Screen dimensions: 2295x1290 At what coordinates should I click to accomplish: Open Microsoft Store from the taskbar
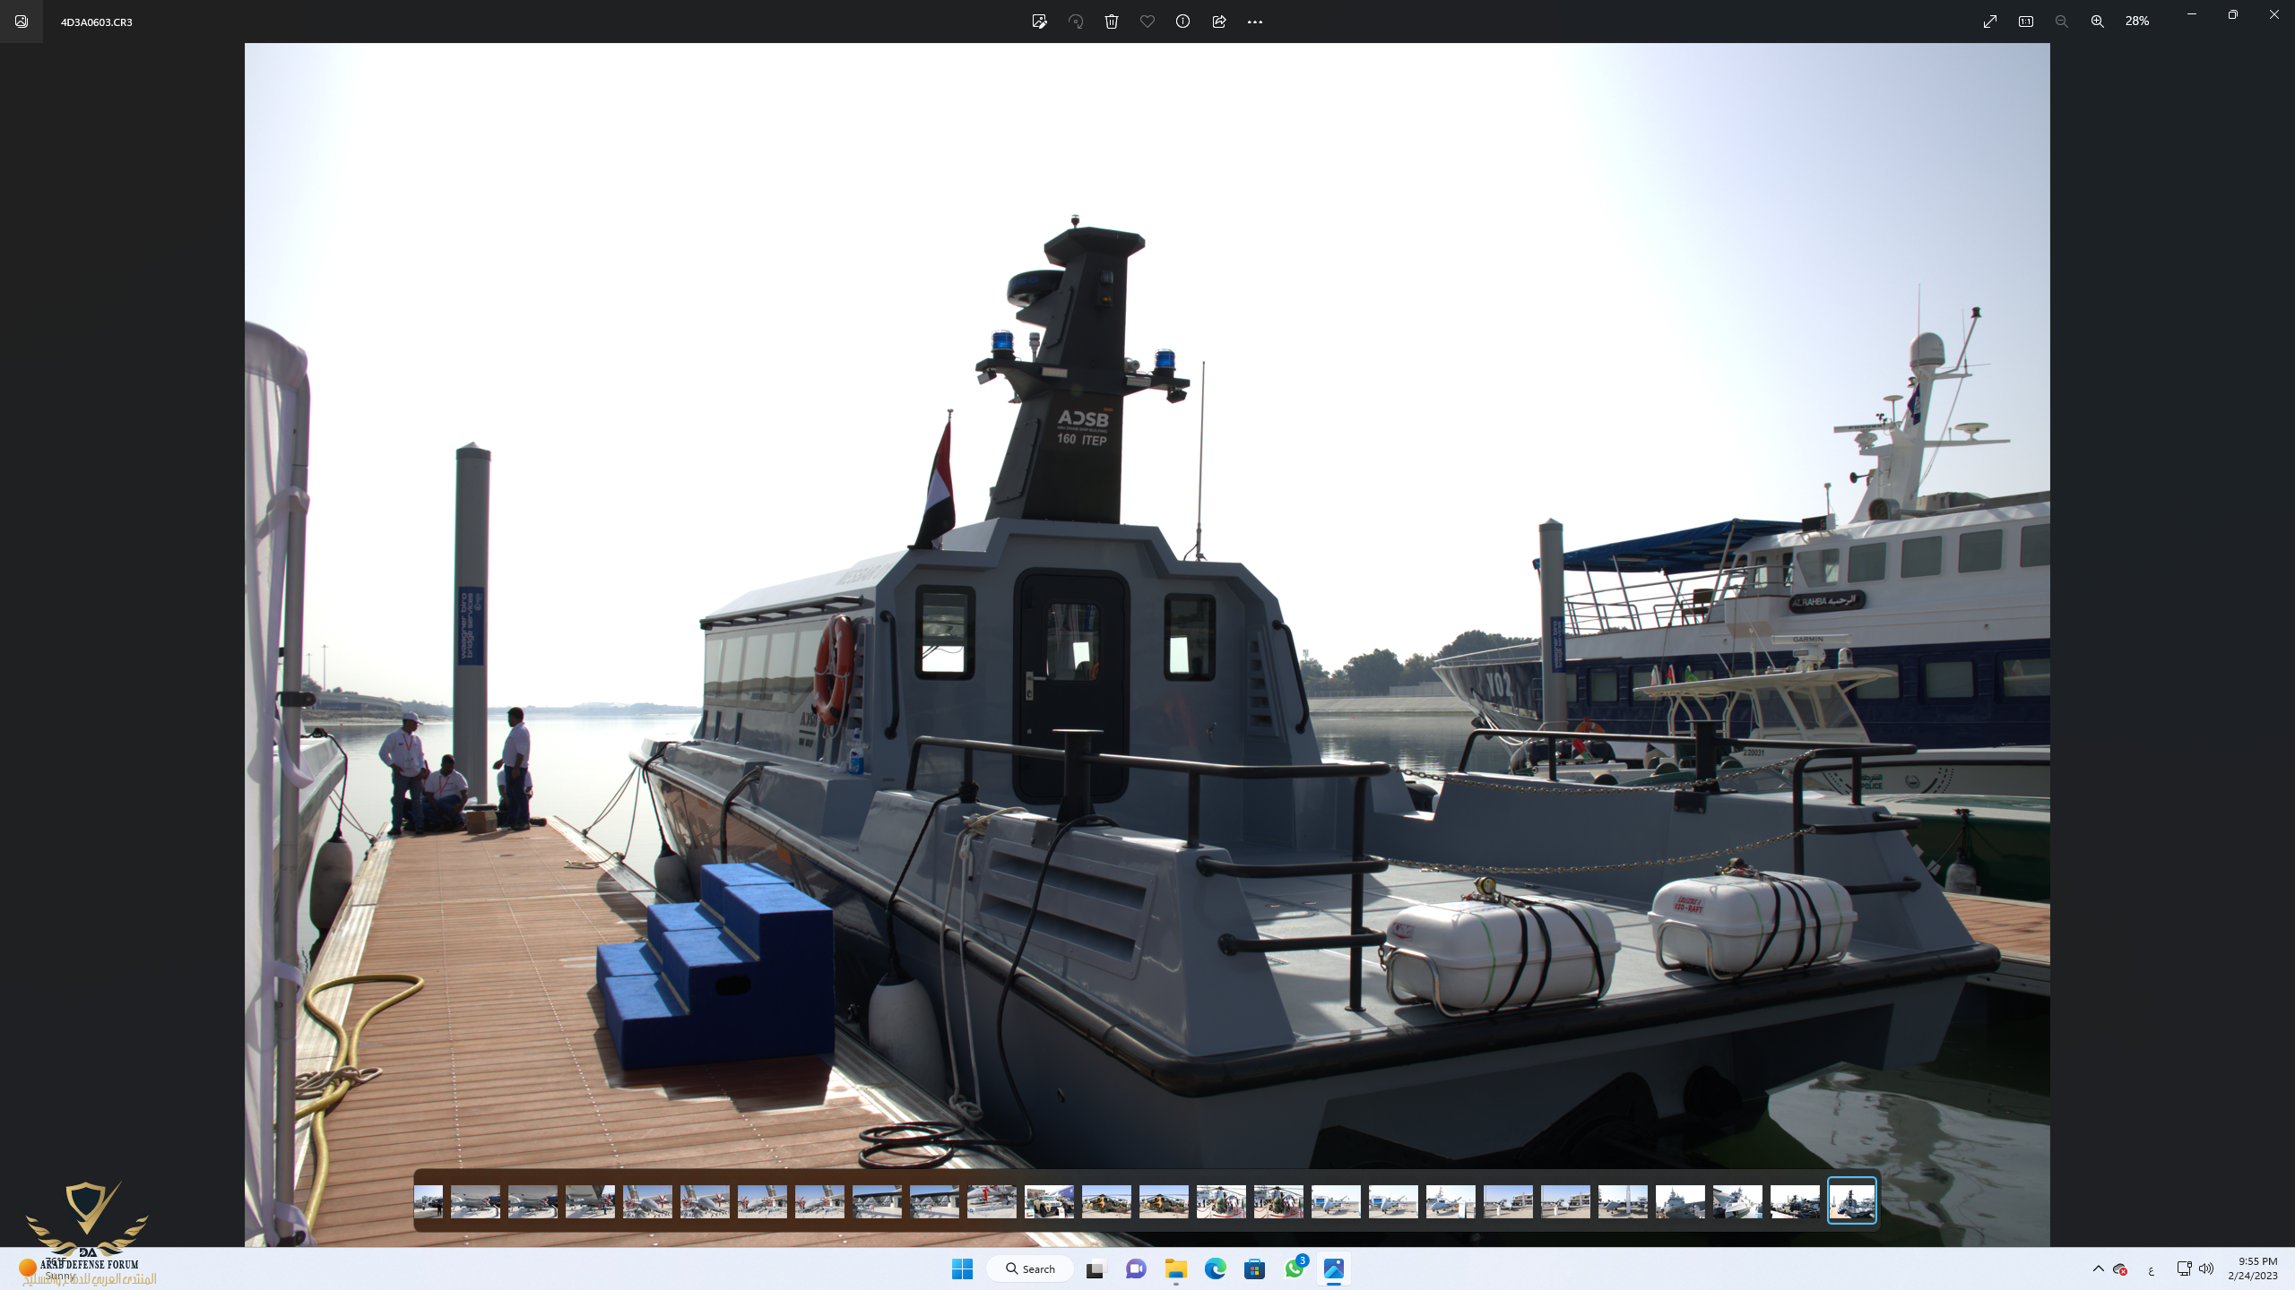click(x=1255, y=1268)
